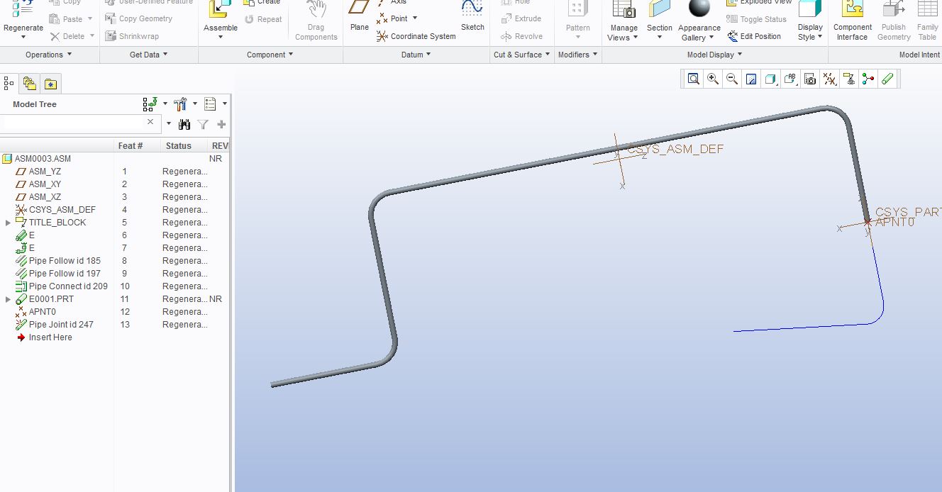Image resolution: width=942 pixels, height=492 pixels.
Task: Click the Assemble component icon
Action: click(x=221, y=10)
